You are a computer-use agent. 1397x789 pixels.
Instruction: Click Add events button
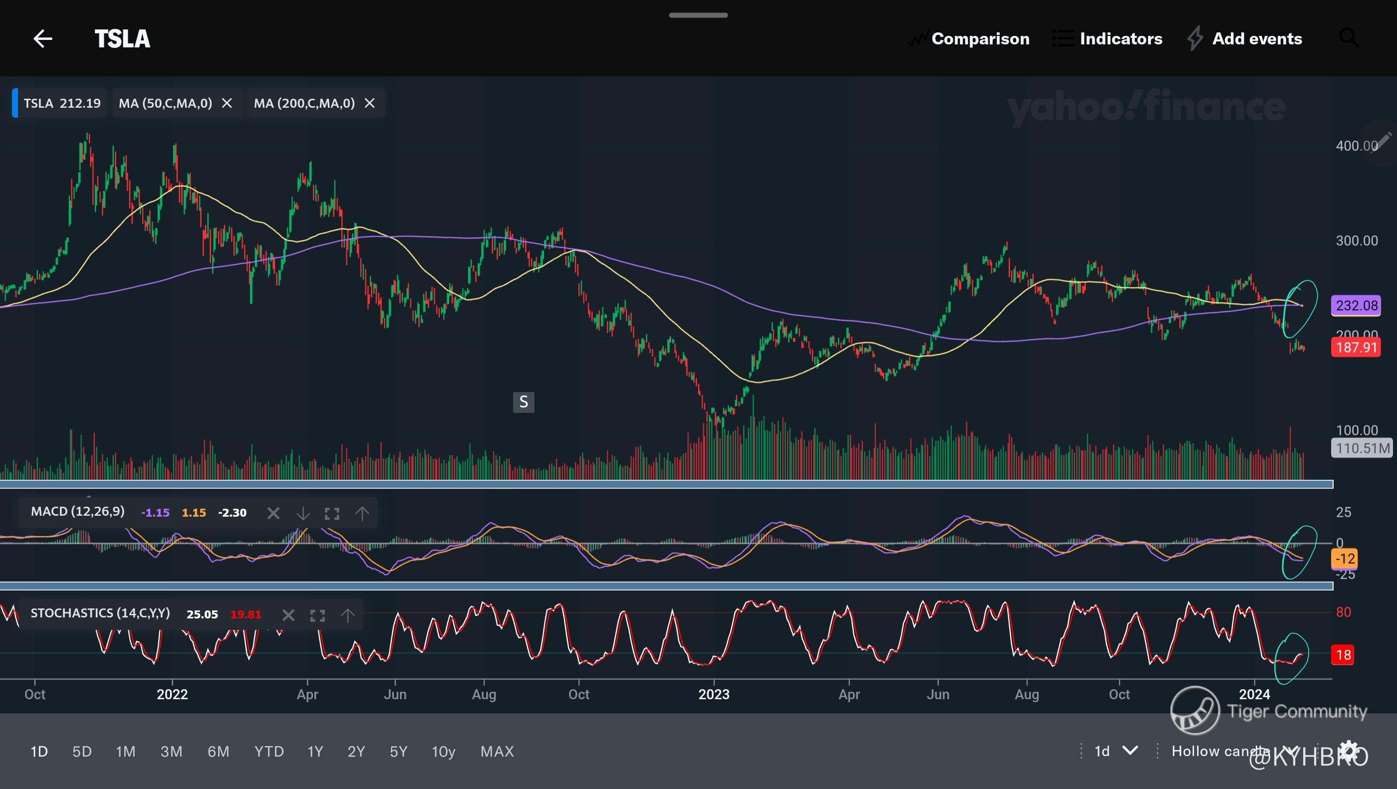click(1245, 38)
